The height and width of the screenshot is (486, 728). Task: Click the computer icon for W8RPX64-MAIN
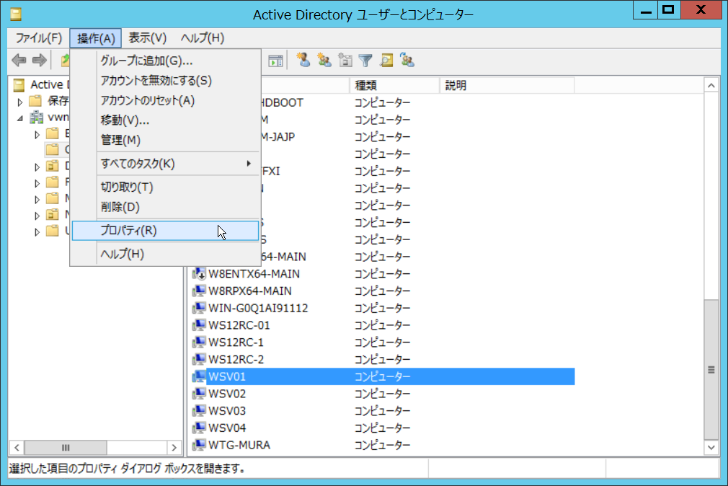click(x=199, y=291)
